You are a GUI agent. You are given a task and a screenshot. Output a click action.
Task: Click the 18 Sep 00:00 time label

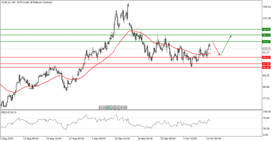coord(145,139)
